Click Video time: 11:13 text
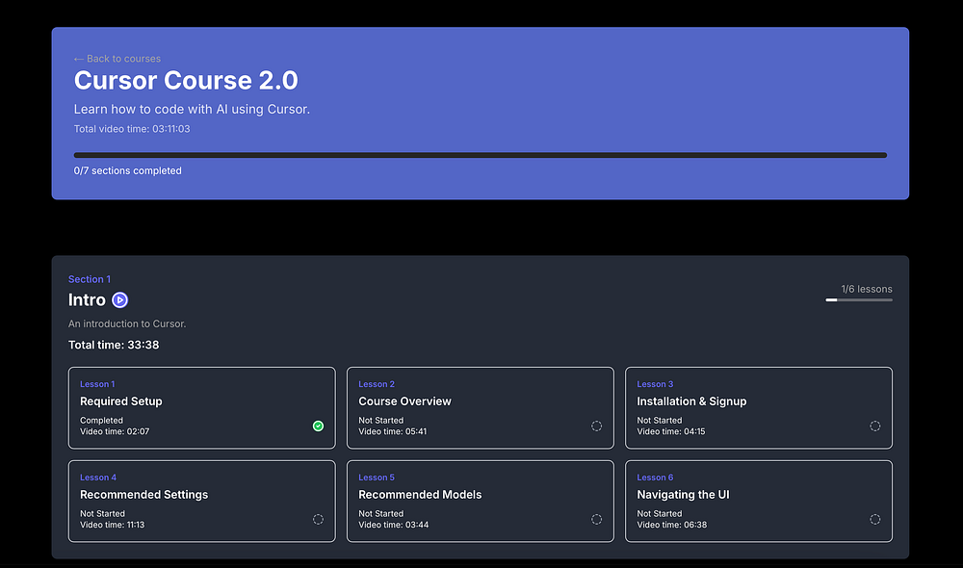Viewport: 963px width, 568px height. point(113,525)
